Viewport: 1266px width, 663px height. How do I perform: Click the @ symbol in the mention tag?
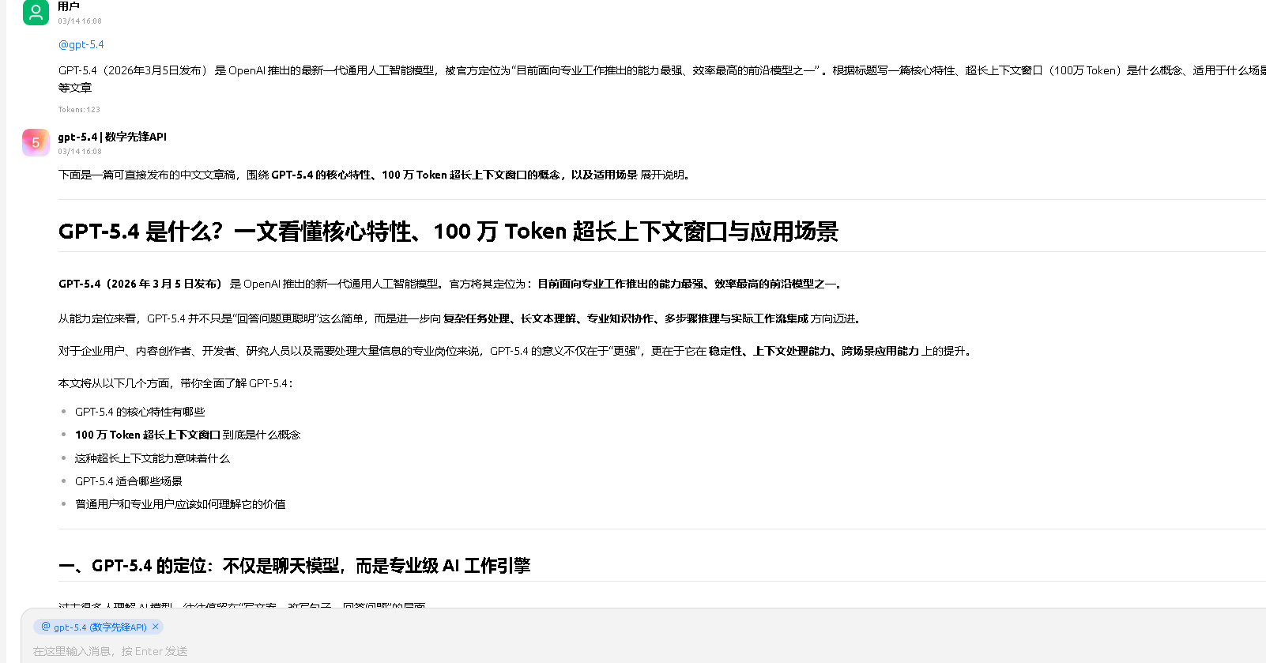pyautogui.click(x=46, y=627)
